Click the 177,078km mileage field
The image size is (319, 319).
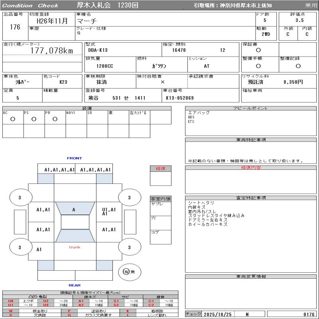(x=52, y=51)
